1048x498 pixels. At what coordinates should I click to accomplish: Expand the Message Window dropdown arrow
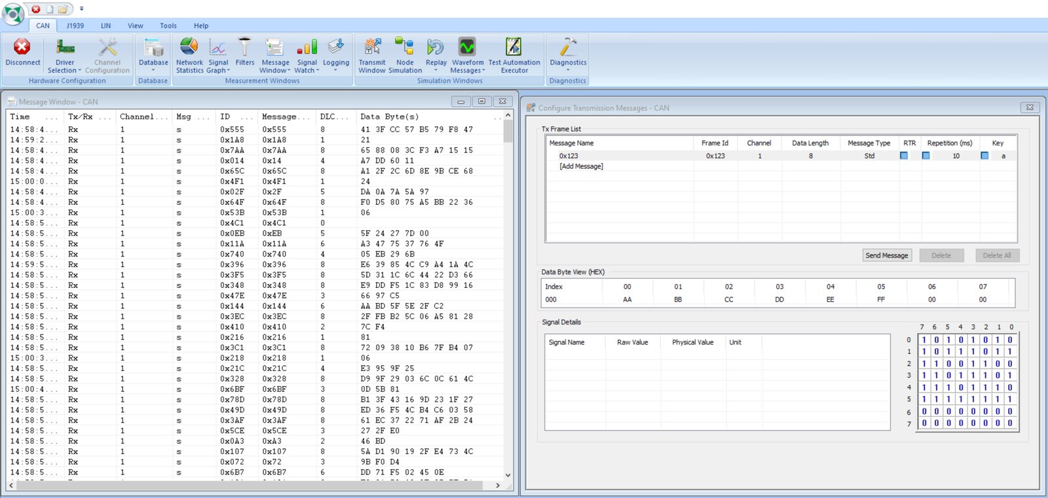[x=289, y=71]
